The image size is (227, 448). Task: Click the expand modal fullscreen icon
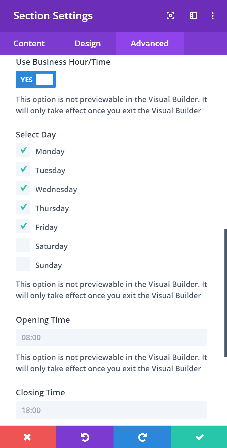[x=170, y=16]
